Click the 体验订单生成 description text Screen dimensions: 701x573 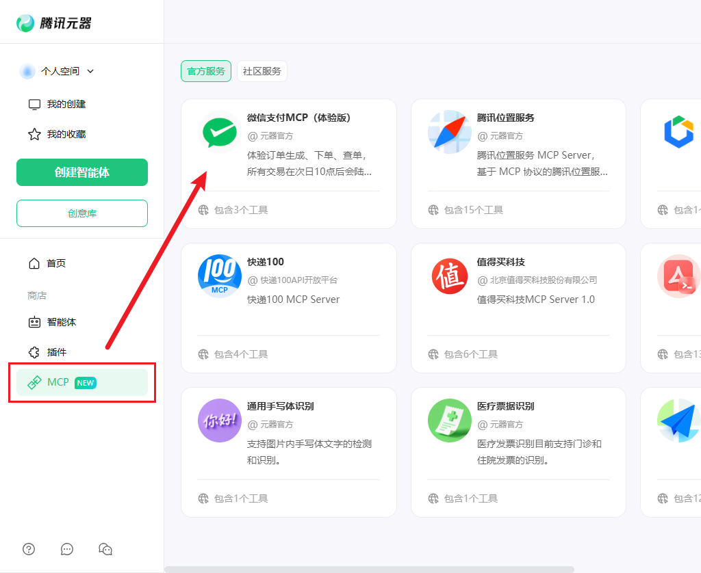click(309, 163)
